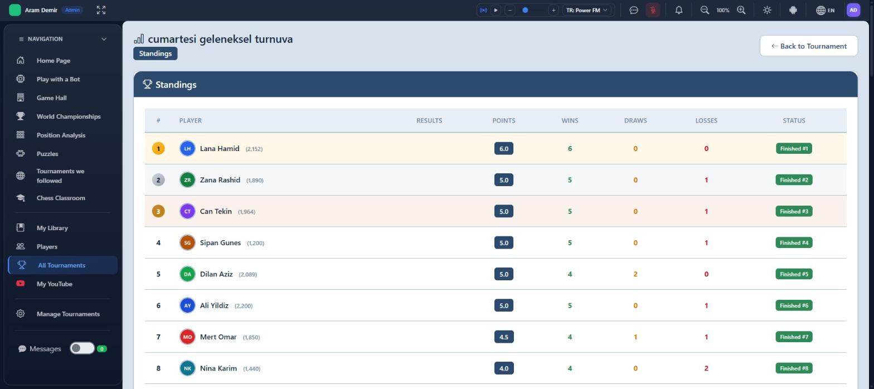Collapse the NAVIGATION section chevron
The width and height of the screenshot is (874, 389).
pyautogui.click(x=104, y=39)
